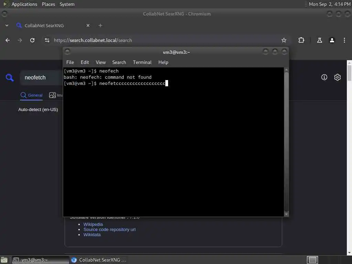Image resolution: width=352 pixels, height=264 pixels.
Task: Open the Places menu
Action: [x=48, y=4]
